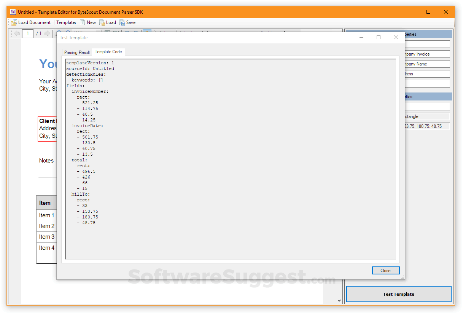Close the Test Template dialog with the X
The height and width of the screenshot is (314, 463).
click(396, 37)
